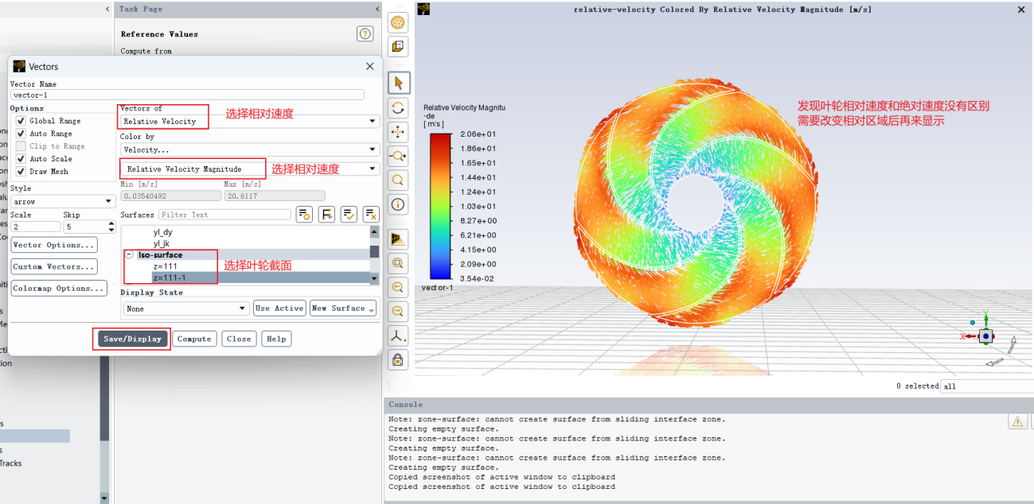Viewport: 1034px width, 504px height.
Task: Click deselect all shown surfaces icon
Action: [x=371, y=215]
